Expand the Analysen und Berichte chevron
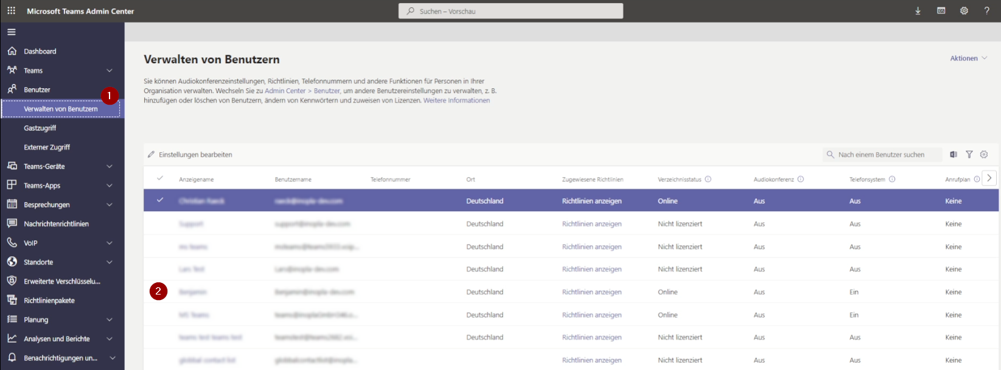The width and height of the screenshot is (1001, 370). click(110, 339)
